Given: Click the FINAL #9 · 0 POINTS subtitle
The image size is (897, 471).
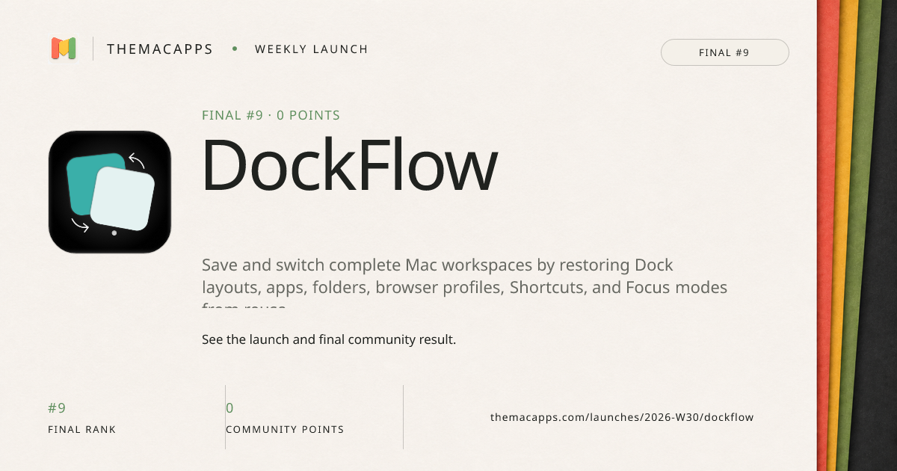Looking at the screenshot, I should [x=271, y=115].
